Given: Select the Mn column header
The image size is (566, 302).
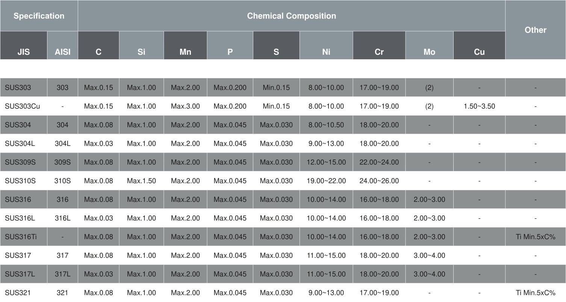Looking at the screenshot, I should click(x=185, y=45).
